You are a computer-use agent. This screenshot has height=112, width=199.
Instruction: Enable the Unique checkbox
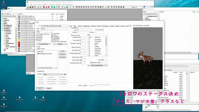coord(37,41)
